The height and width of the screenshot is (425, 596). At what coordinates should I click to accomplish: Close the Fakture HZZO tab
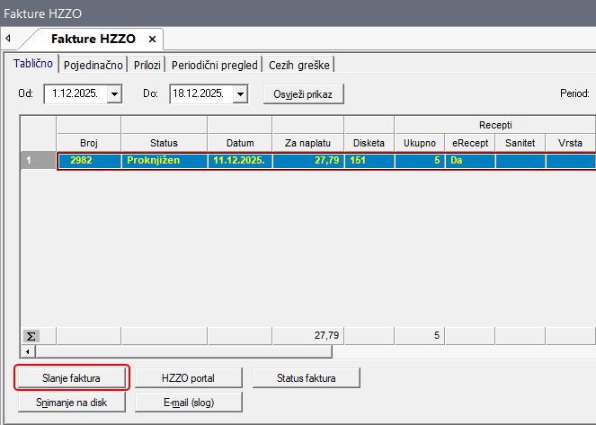pos(152,40)
